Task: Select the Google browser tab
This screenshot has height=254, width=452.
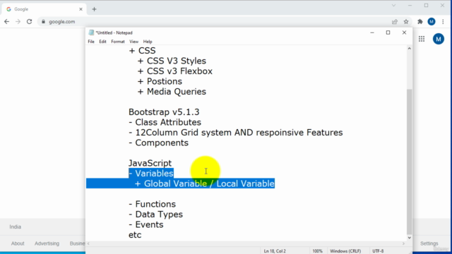Action: click(44, 9)
